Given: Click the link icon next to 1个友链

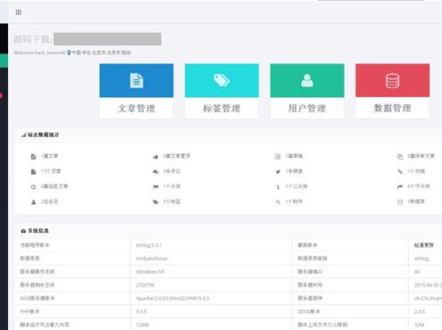Looking at the screenshot, I should (400, 171).
